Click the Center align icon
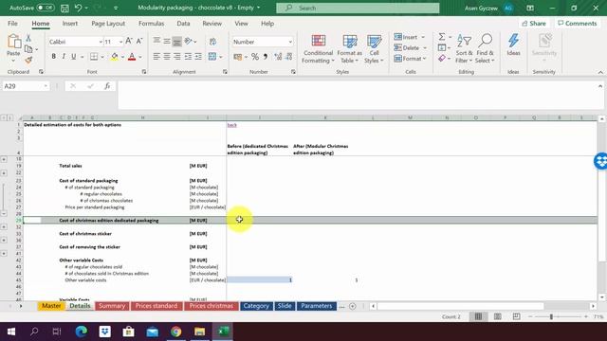 [x=167, y=57]
